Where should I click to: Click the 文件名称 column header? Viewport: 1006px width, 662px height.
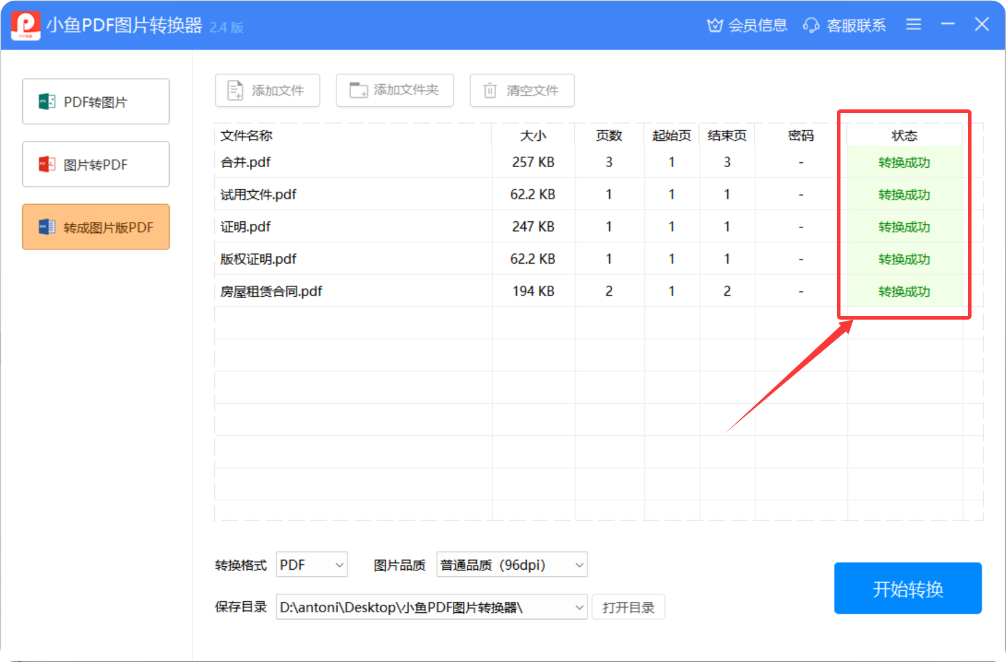click(247, 135)
